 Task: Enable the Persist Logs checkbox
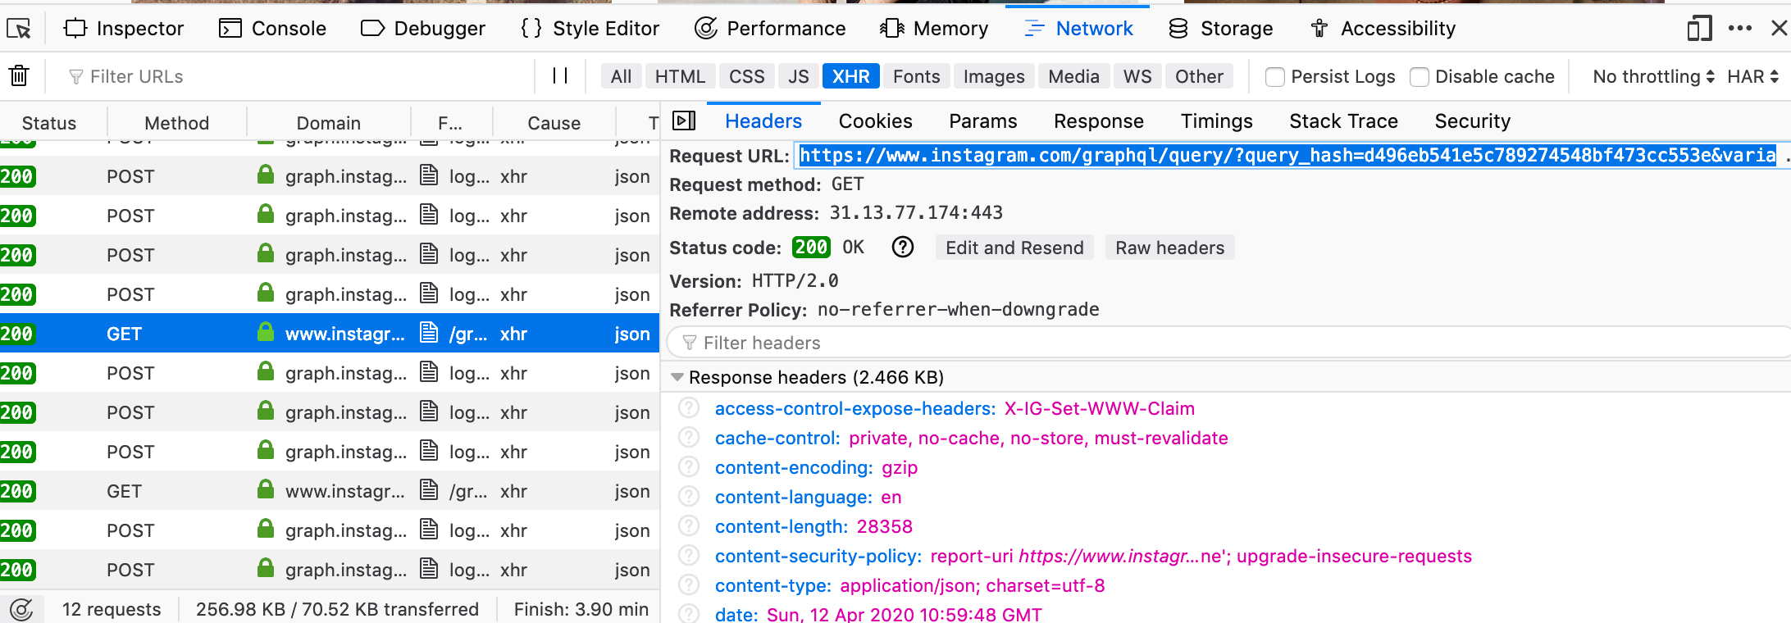(x=1275, y=77)
